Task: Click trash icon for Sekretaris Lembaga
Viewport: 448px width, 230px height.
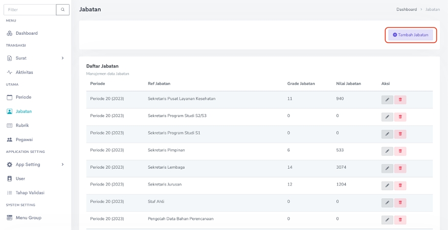Action: click(x=400, y=168)
